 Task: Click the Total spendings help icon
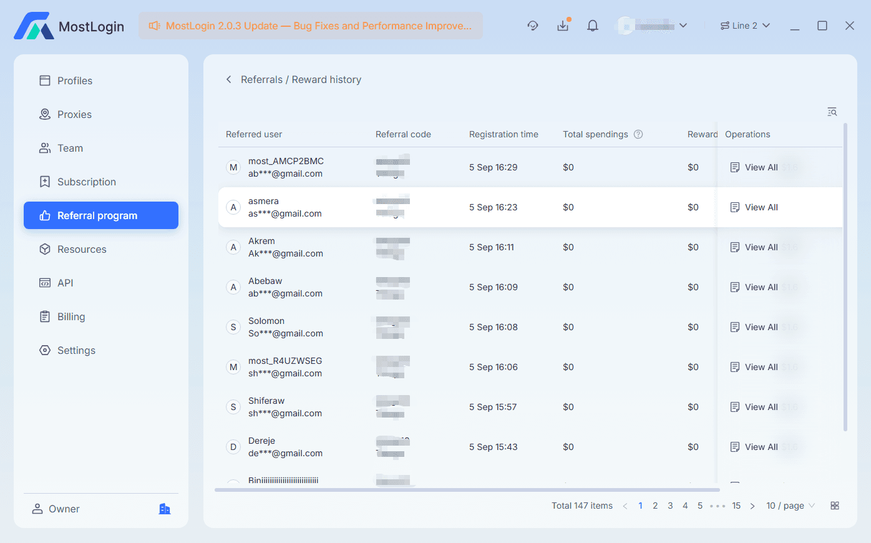coord(638,134)
